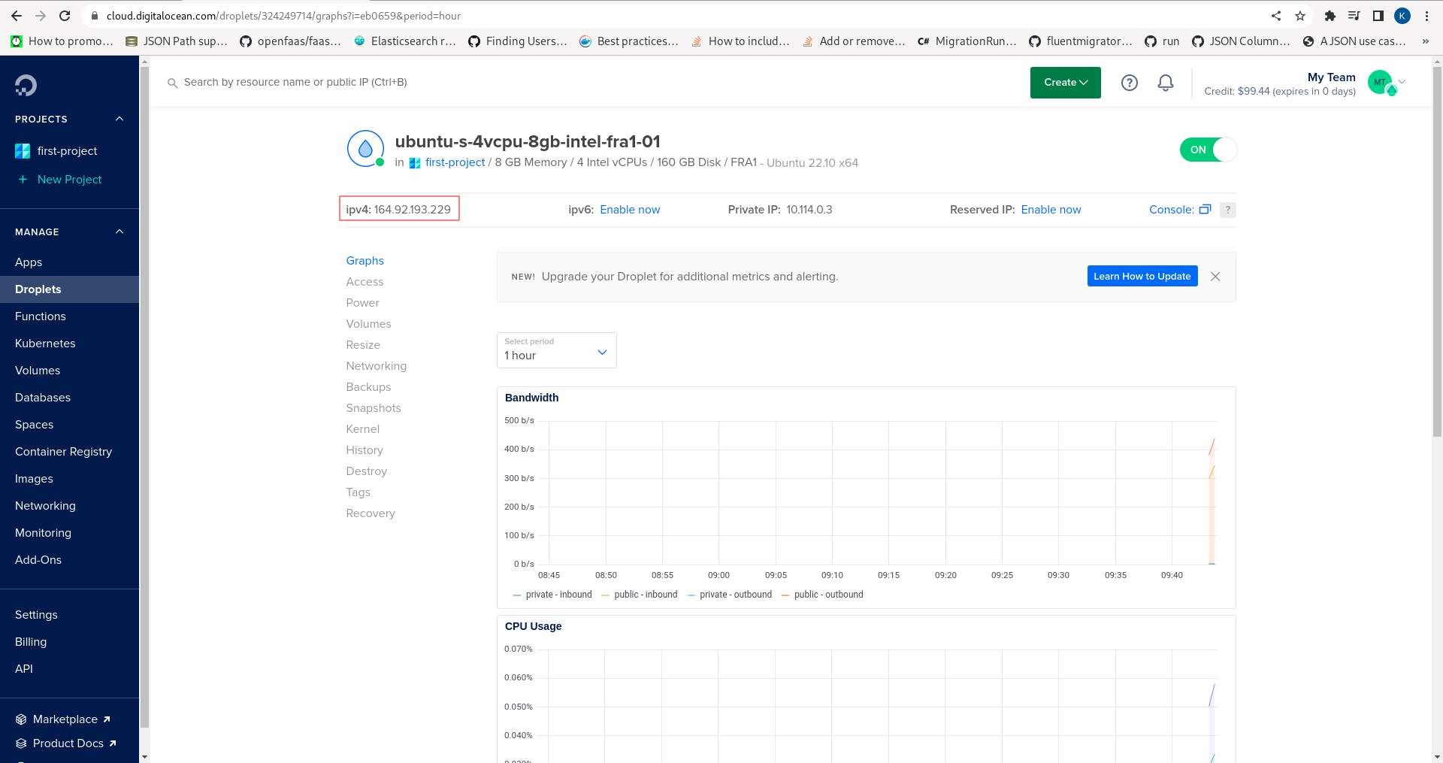This screenshot has width=1443, height=763.
Task: Click the plus icon beside New Project
Action: (x=23, y=180)
